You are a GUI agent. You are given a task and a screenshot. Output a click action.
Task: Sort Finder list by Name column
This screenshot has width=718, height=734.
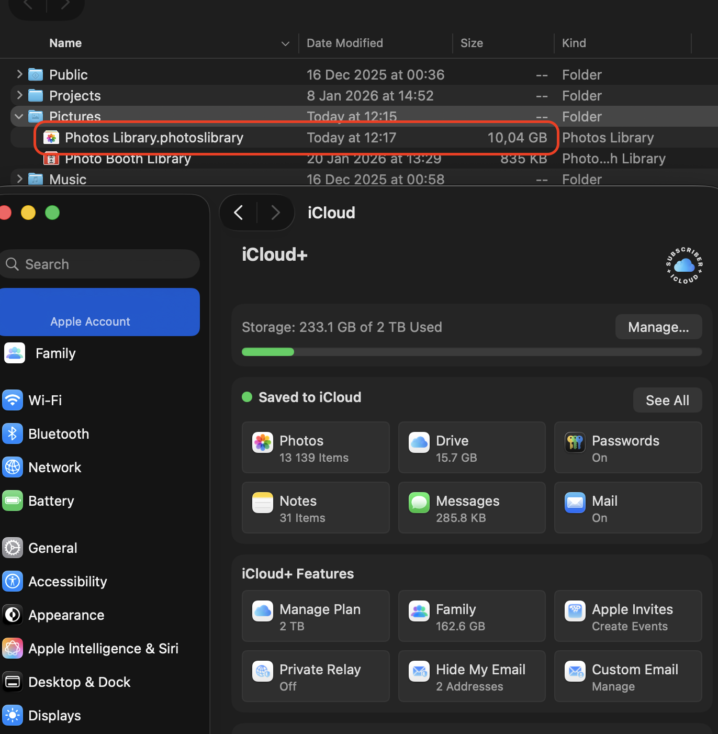[65, 43]
